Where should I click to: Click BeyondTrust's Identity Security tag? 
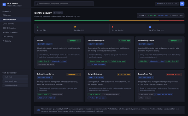tap(146, 78)
